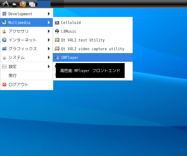Click the Multimedia category icon

[4, 22]
